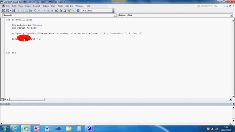The image size is (235, 132).
Task: Click the code horizontal scrollbar thumb
Action: (27, 99)
